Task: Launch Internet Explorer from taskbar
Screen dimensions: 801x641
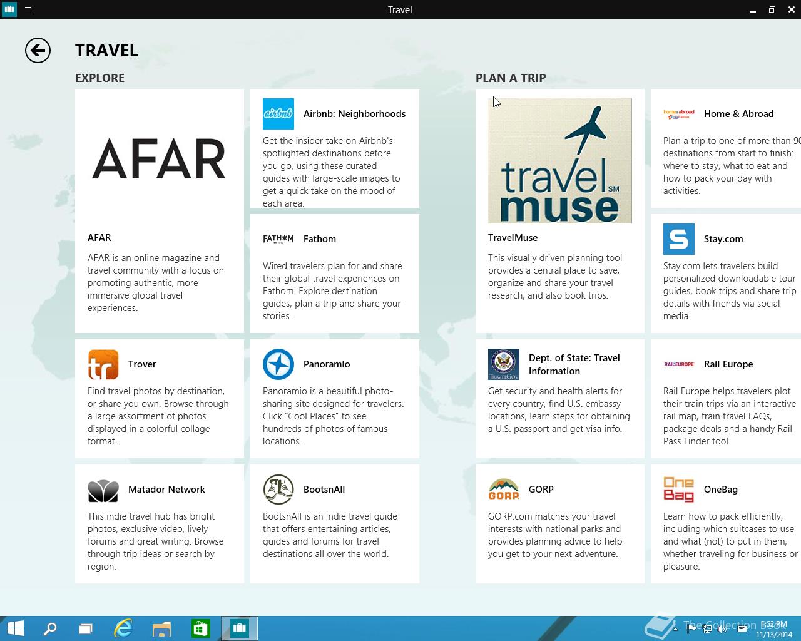Action: (x=123, y=628)
